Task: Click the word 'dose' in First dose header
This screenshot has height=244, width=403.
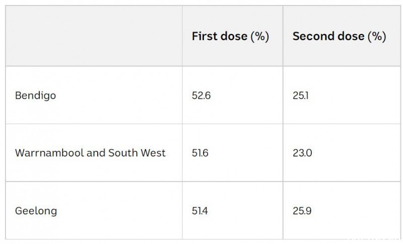Action: [x=234, y=36]
